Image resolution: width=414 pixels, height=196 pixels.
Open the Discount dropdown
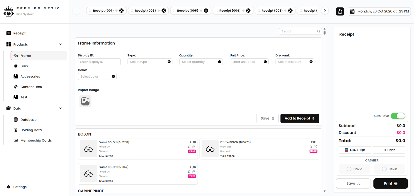point(295,62)
